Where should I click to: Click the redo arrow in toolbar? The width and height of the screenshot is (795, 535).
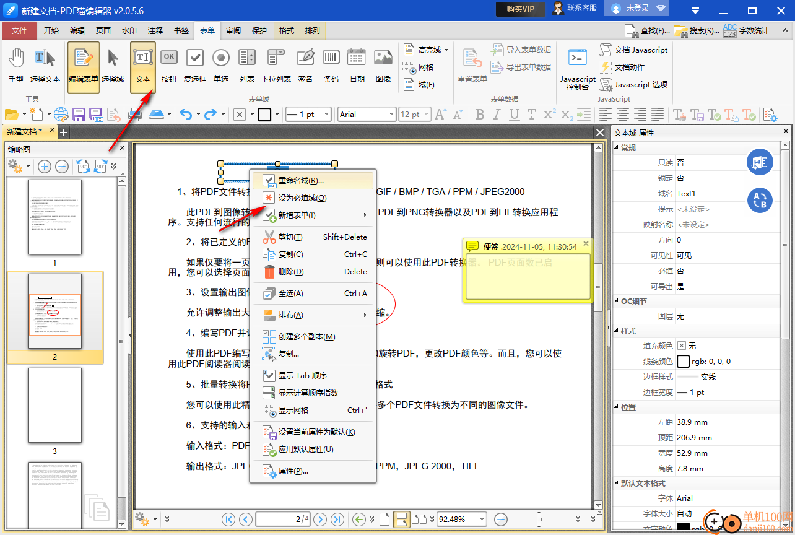coord(211,115)
